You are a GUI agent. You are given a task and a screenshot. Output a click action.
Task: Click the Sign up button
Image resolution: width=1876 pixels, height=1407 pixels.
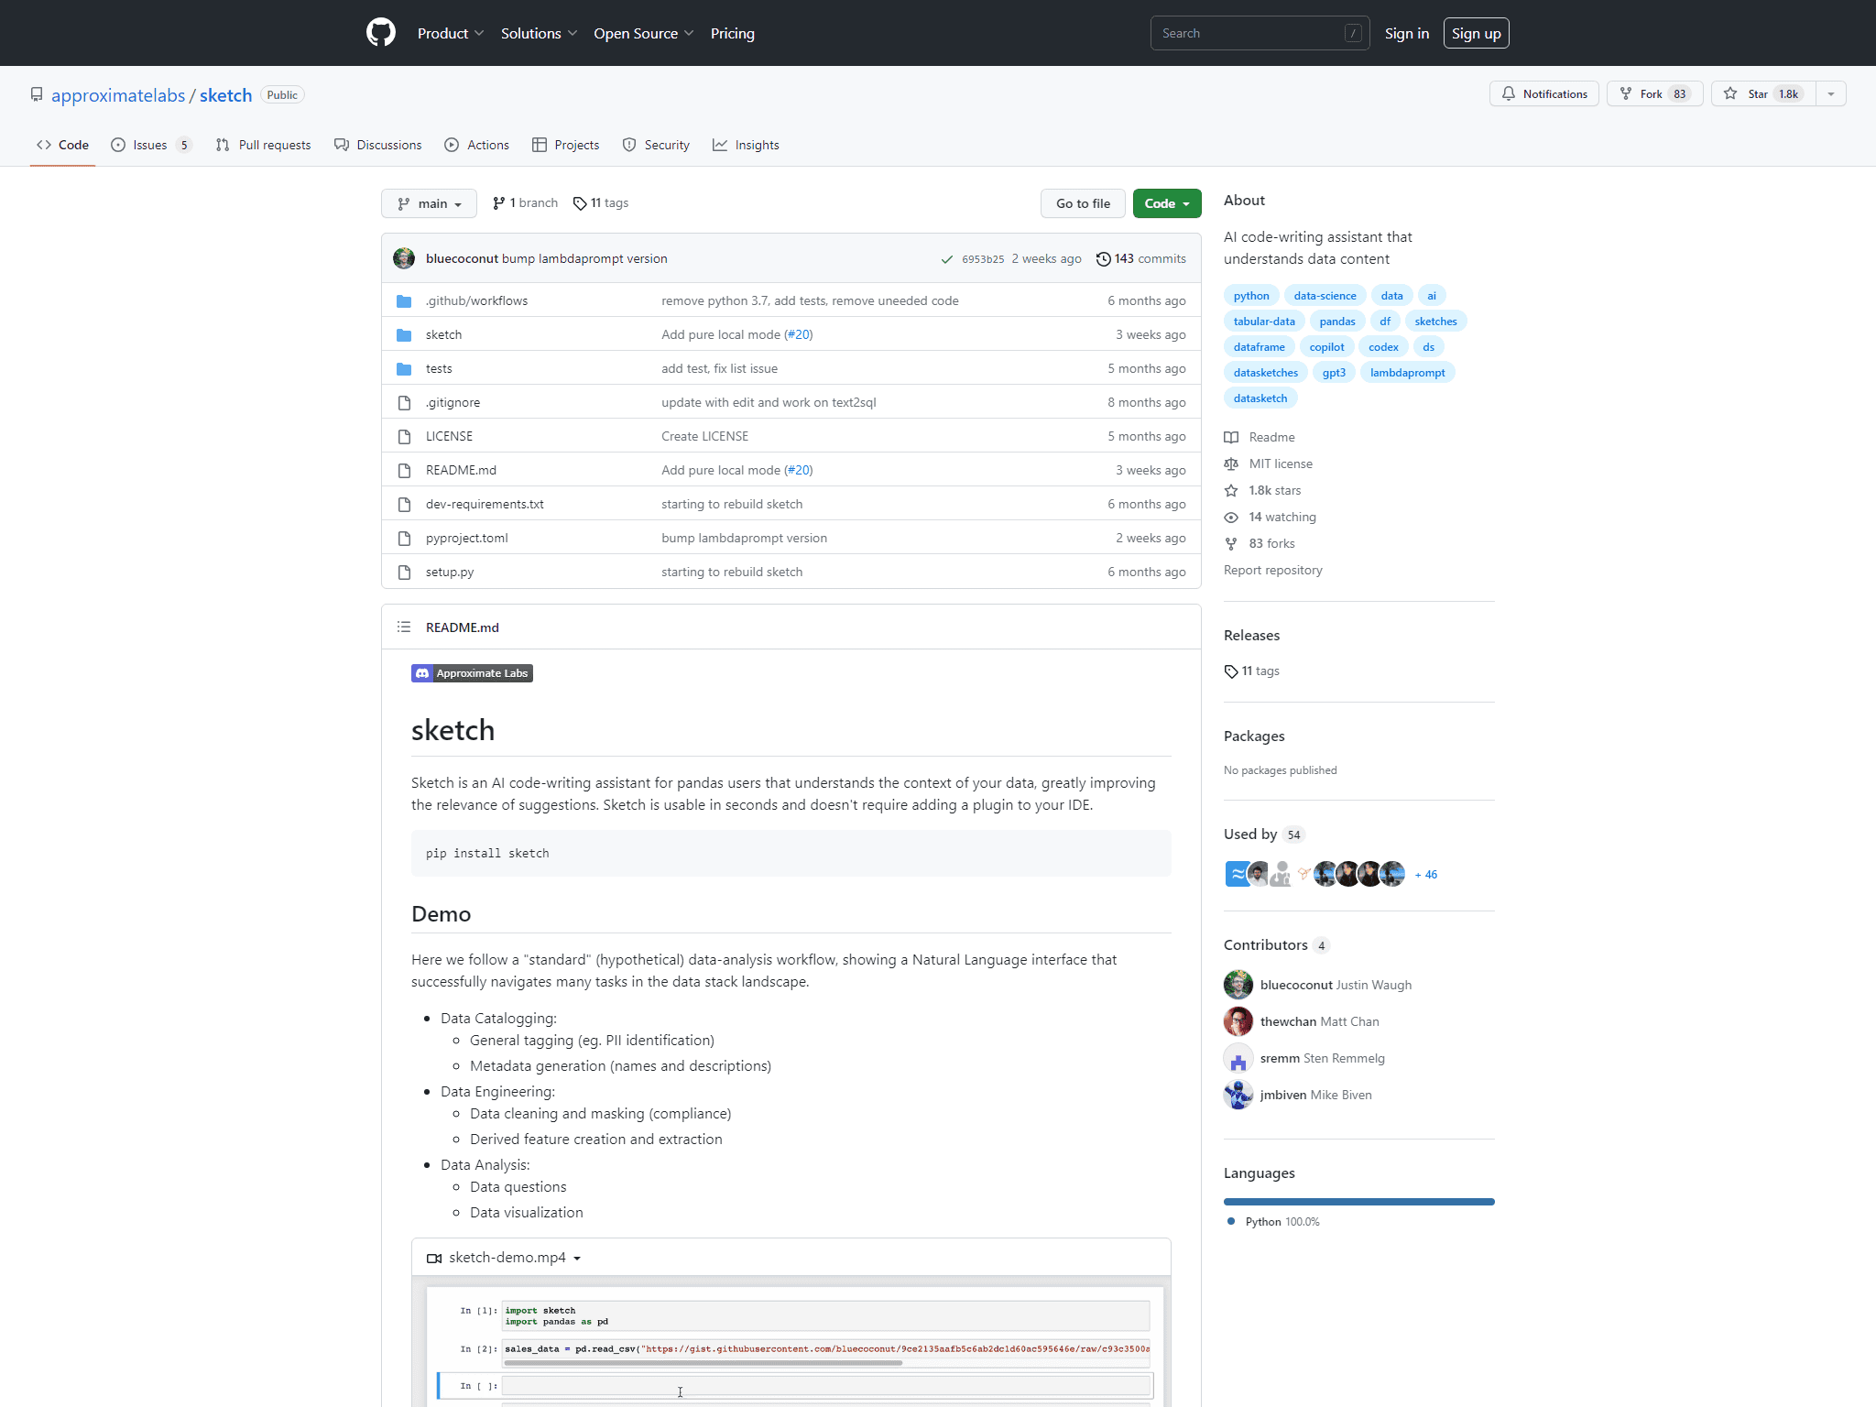[x=1477, y=33]
